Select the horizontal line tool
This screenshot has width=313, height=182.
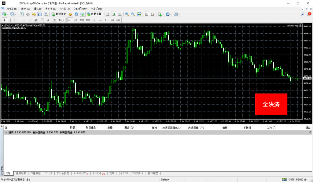pos(24,20)
